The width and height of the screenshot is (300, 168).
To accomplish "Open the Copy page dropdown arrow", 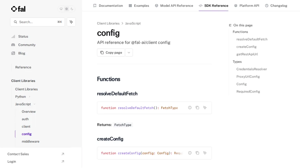I will coord(129,53).
